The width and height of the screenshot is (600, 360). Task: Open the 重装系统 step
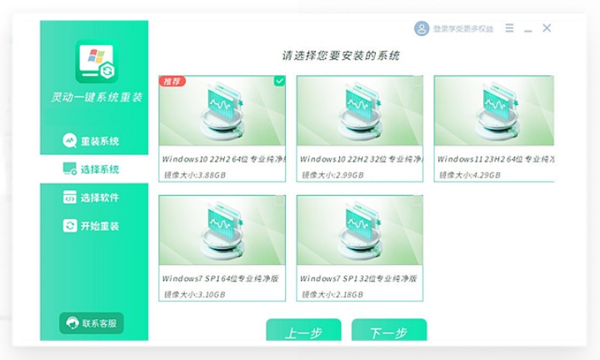pos(94,141)
